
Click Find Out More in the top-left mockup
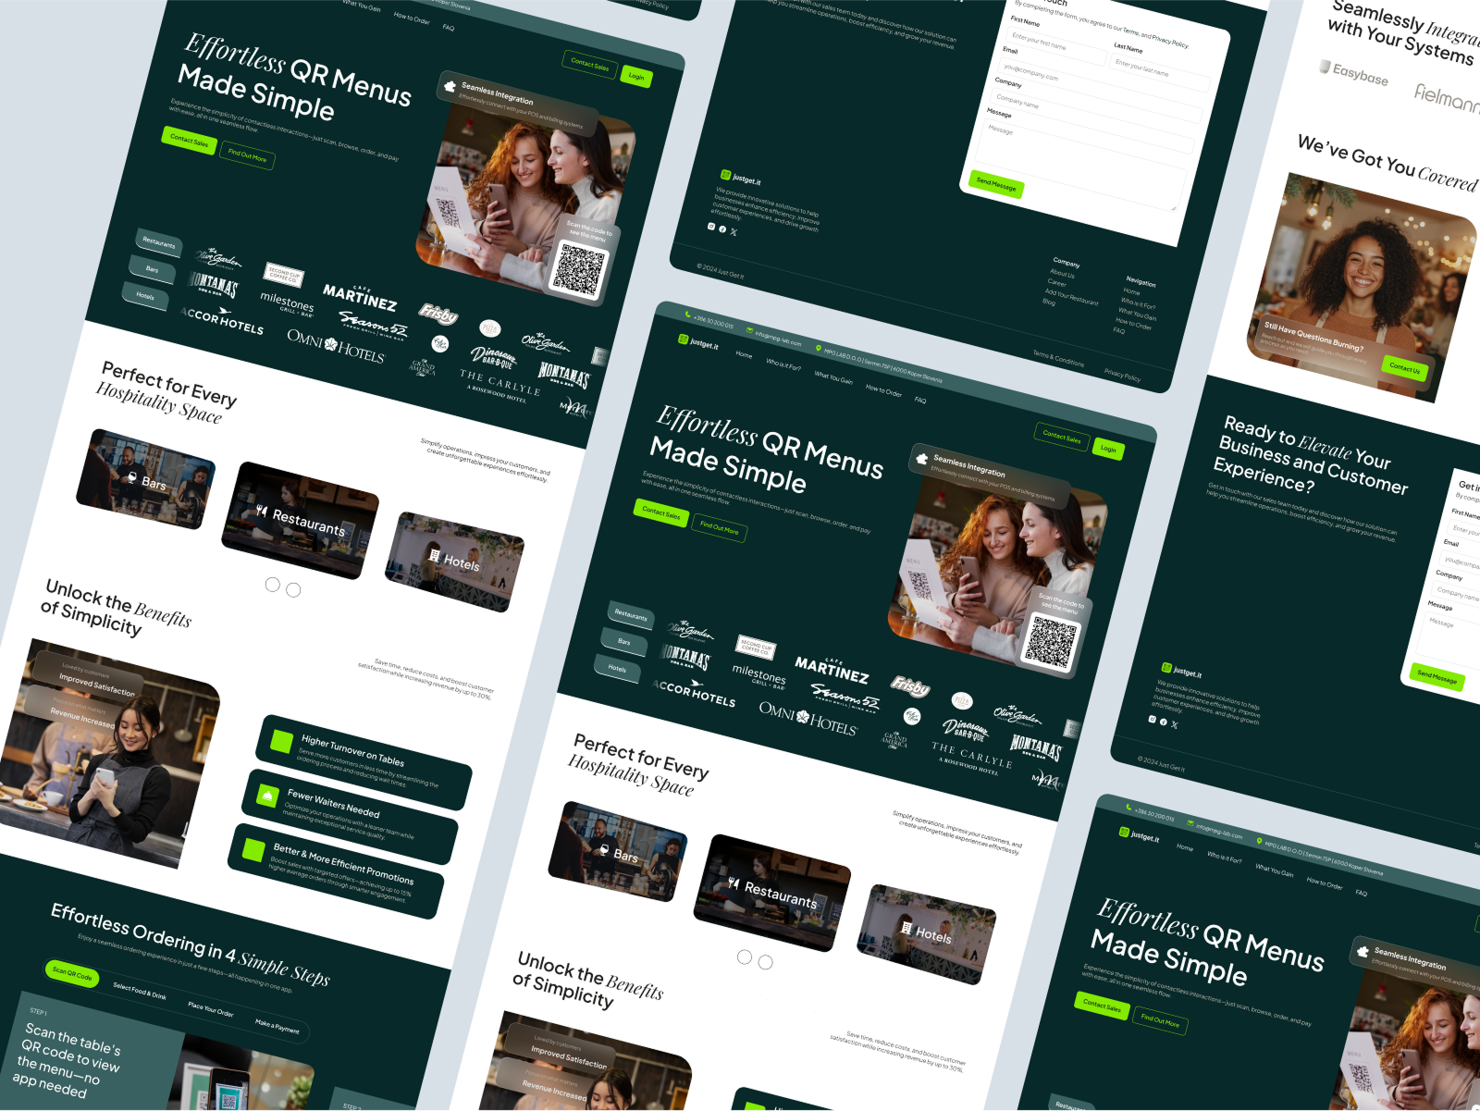(247, 156)
